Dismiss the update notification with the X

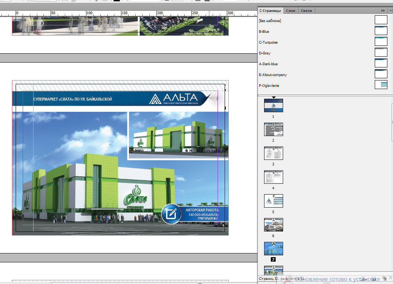click(390, 278)
